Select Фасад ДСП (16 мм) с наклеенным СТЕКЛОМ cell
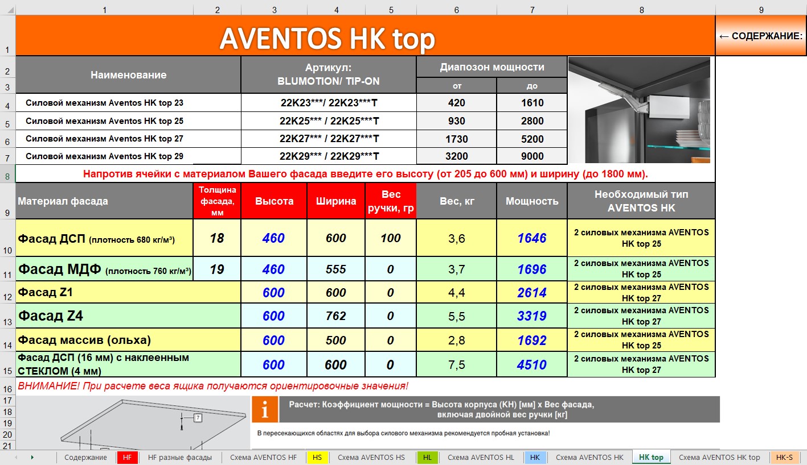Viewport: 807px width, 465px height. pos(128,364)
